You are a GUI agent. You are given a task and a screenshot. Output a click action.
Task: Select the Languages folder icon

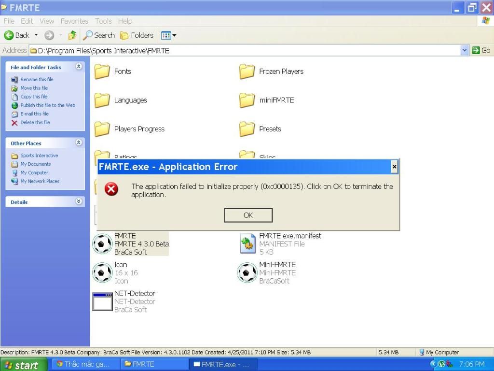[x=102, y=100]
